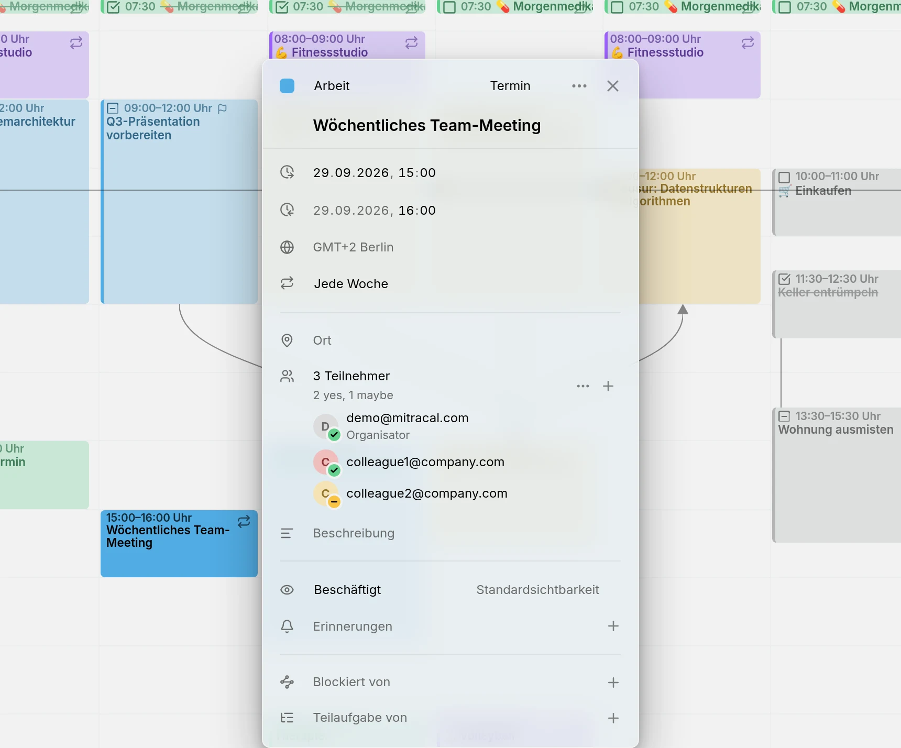Open the Wohnung ausmisten event
This screenshot has width=901, height=748.
click(837, 475)
